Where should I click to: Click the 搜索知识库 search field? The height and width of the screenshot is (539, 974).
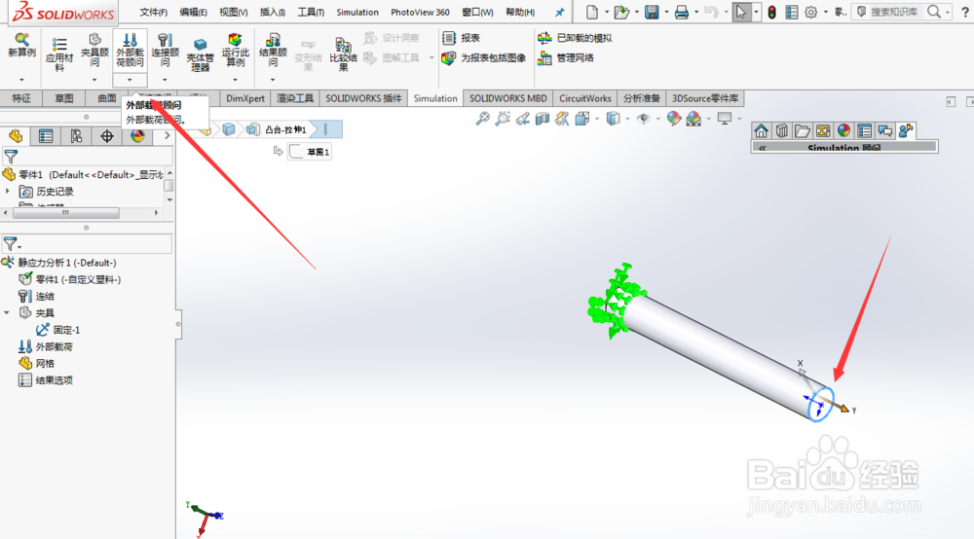pyautogui.click(x=892, y=12)
